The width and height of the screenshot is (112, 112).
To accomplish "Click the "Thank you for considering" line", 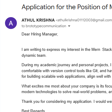I will coord(67,101).
